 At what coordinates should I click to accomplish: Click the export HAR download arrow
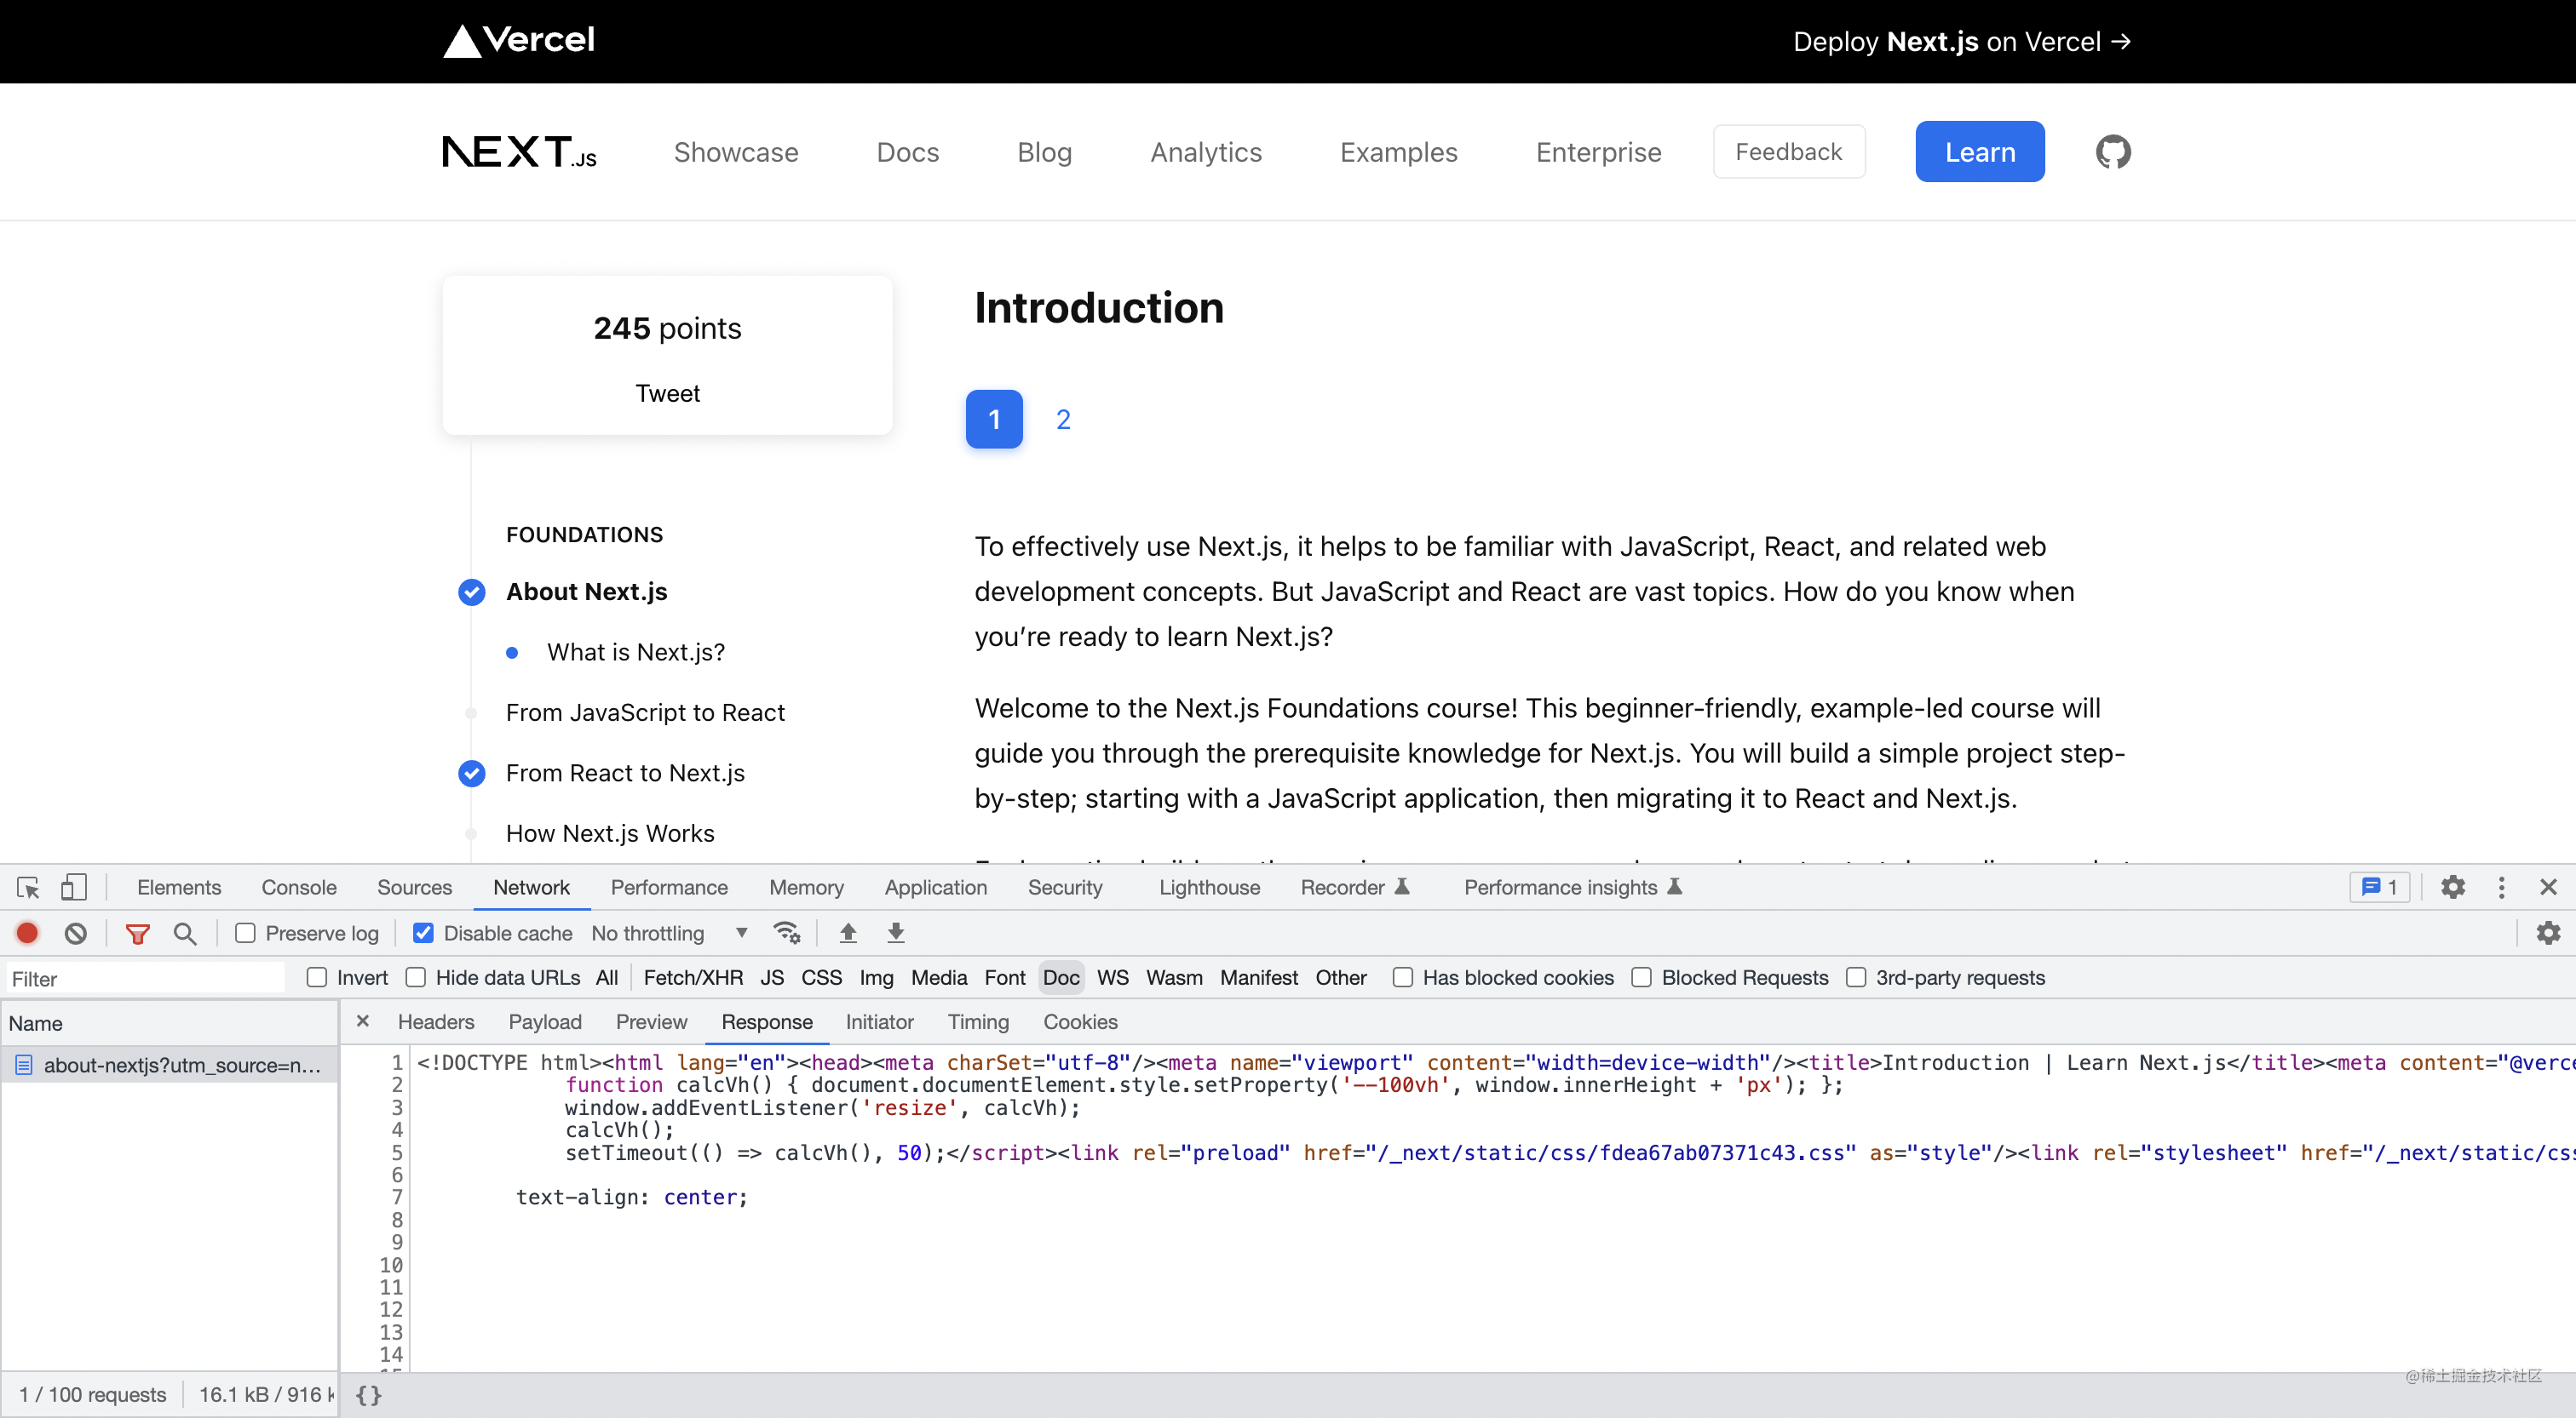pos(896,934)
